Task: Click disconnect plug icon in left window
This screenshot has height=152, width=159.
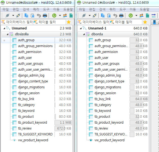Action: 18,16
